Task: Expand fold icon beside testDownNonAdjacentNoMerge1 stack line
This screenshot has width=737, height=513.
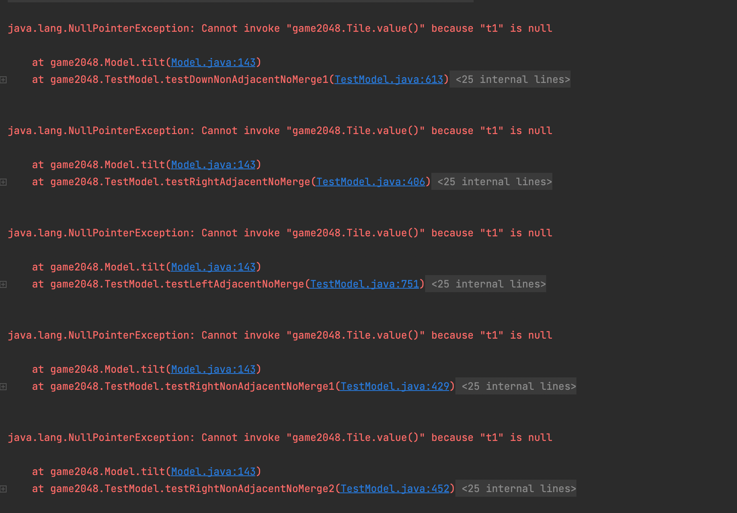Action: coord(3,80)
